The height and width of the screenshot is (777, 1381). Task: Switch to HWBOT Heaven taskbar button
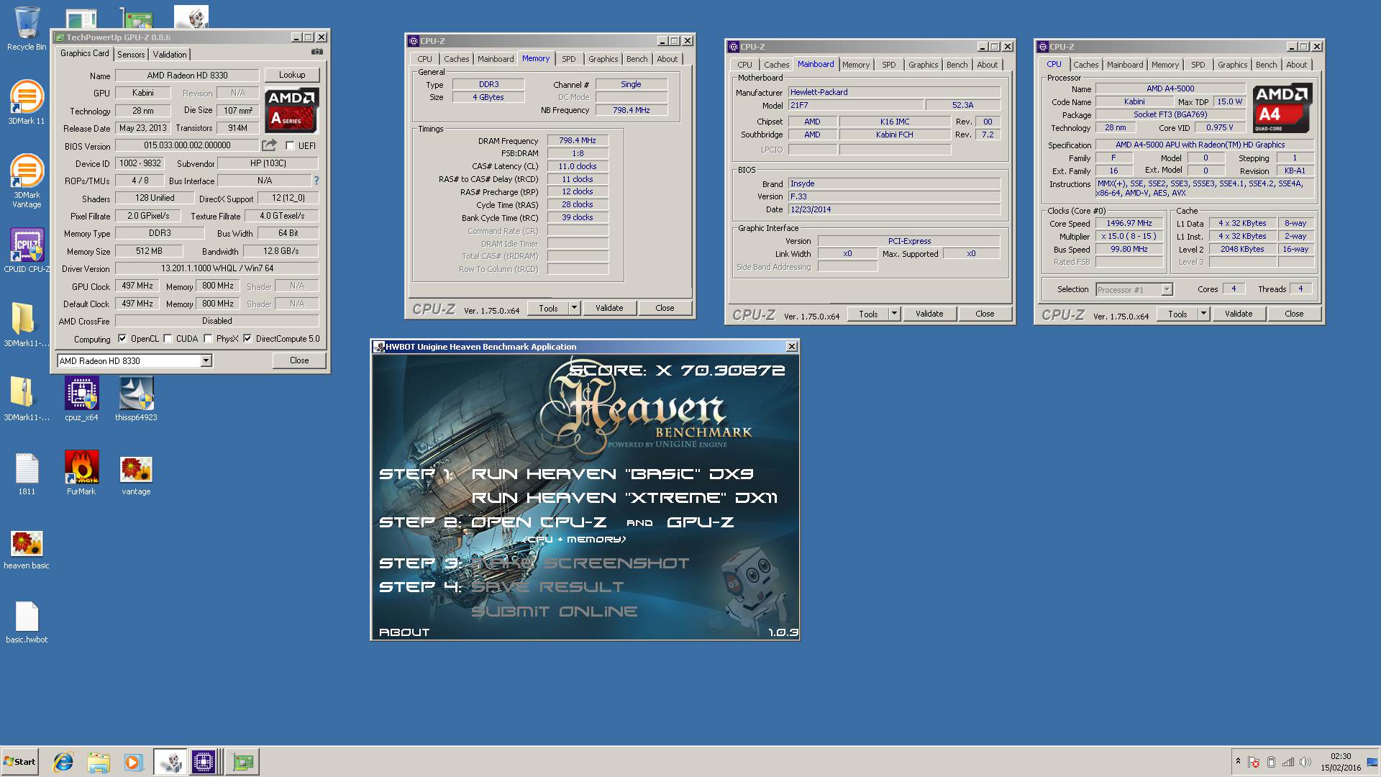pos(170,762)
